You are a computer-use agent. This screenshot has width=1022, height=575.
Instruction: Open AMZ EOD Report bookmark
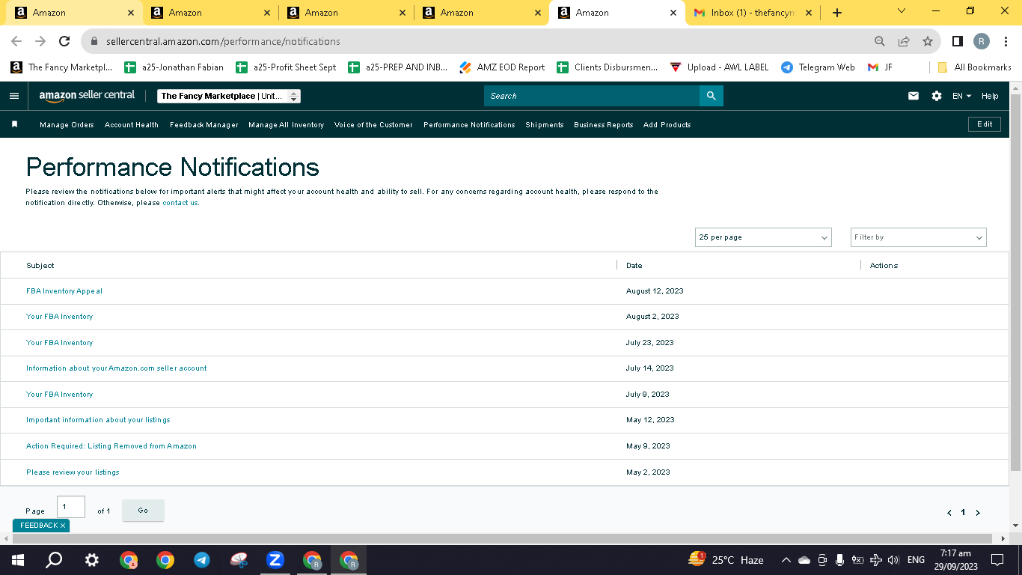tap(502, 67)
